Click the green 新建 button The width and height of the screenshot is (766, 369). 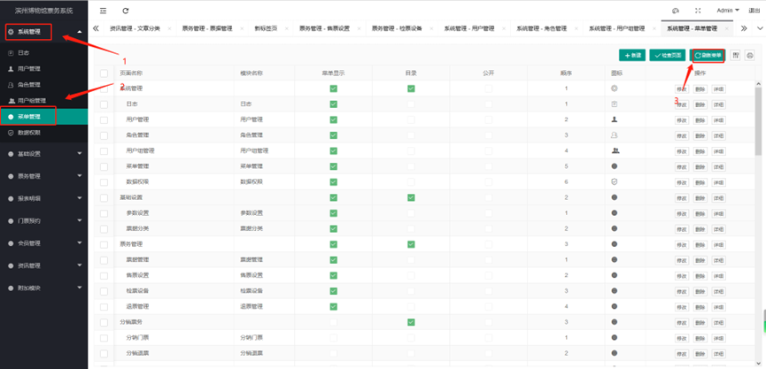click(632, 55)
